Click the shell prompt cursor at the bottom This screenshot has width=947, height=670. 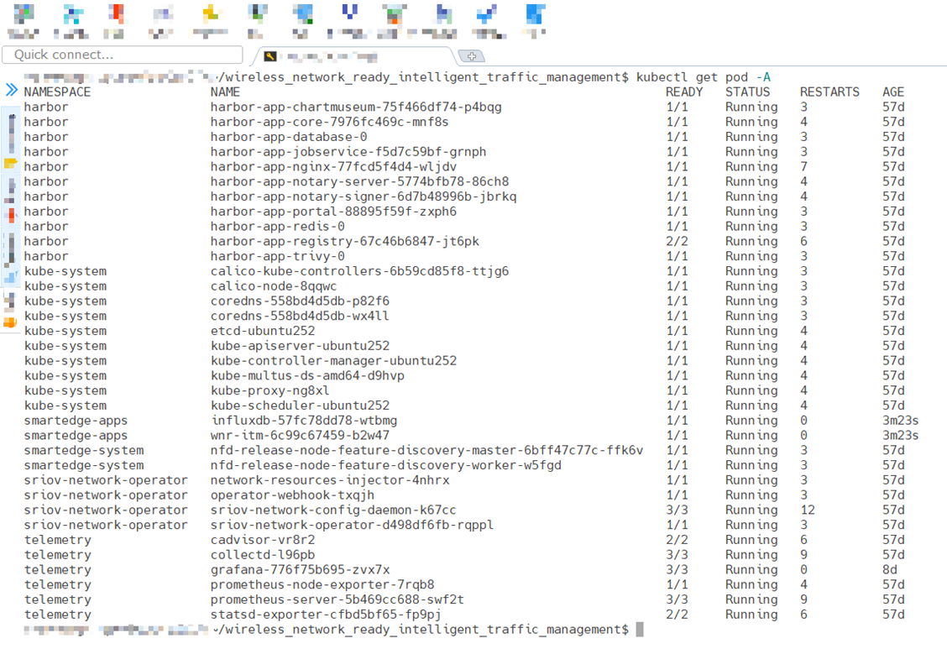[x=640, y=629]
